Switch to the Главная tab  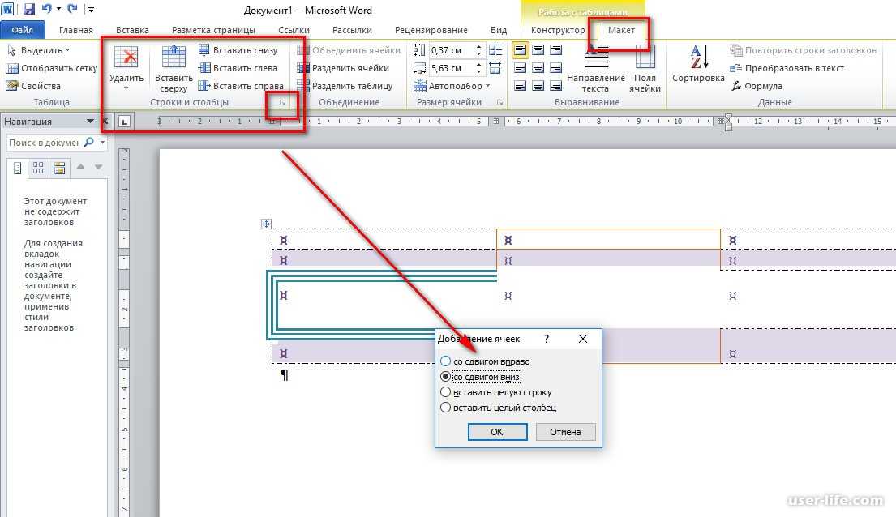tap(76, 30)
